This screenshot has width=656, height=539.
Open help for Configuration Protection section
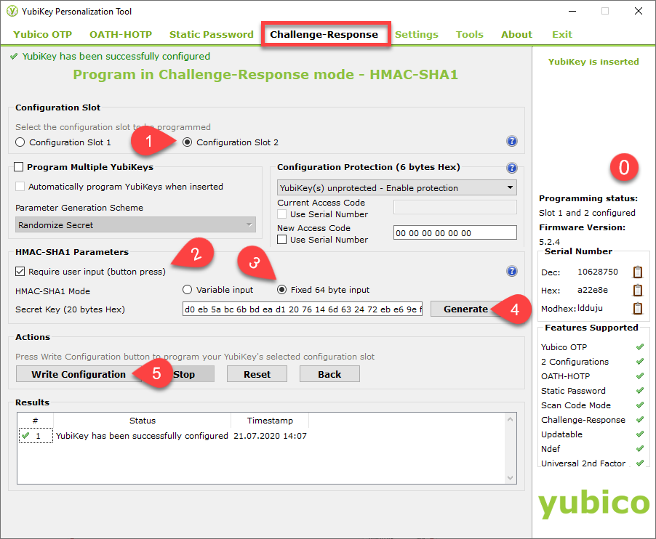click(511, 168)
